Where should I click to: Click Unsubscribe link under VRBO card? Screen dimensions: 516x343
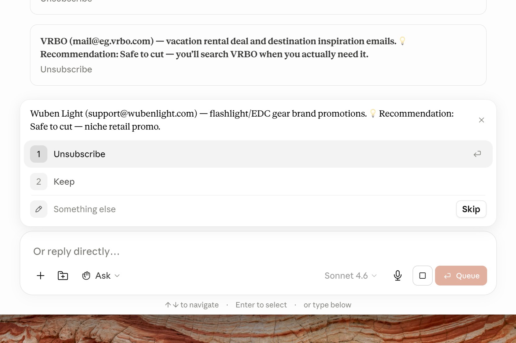pos(66,69)
